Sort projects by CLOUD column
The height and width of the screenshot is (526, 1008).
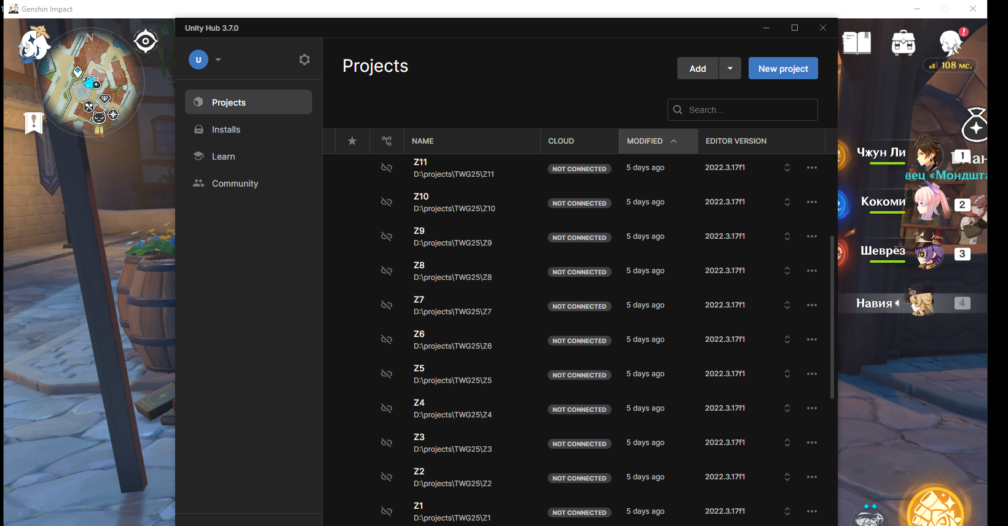tap(580, 141)
